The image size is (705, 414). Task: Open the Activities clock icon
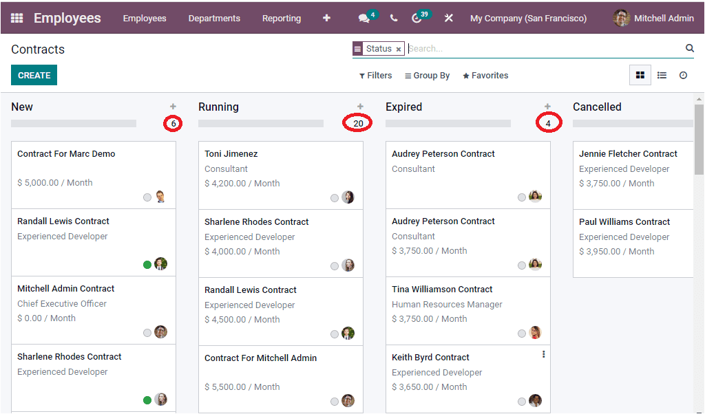416,18
